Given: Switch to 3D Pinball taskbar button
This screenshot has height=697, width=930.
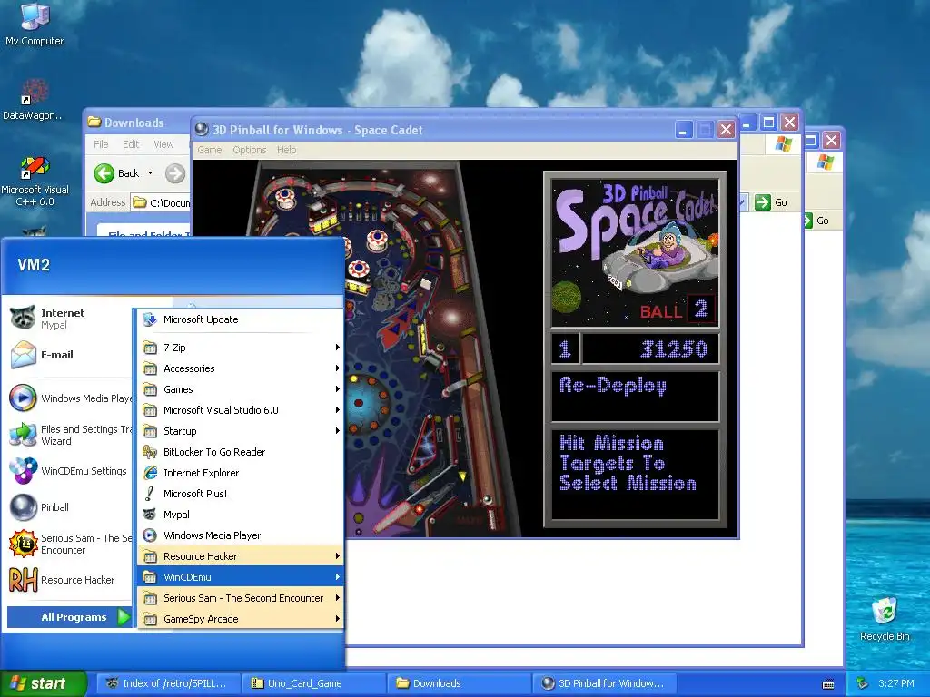Looking at the screenshot, I should click(x=604, y=683).
